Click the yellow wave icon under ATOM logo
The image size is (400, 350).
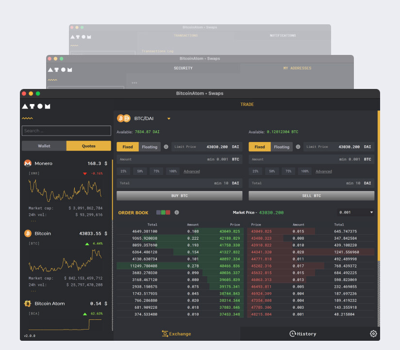pos(27,118)
